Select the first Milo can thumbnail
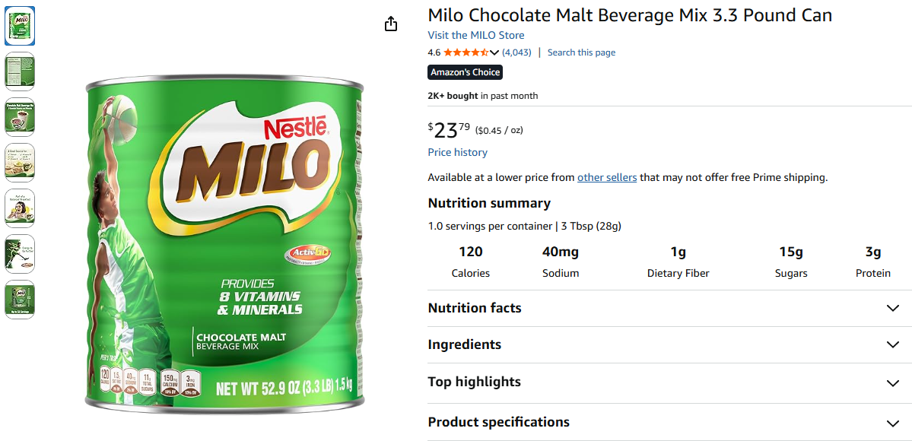 coord(20,26)
